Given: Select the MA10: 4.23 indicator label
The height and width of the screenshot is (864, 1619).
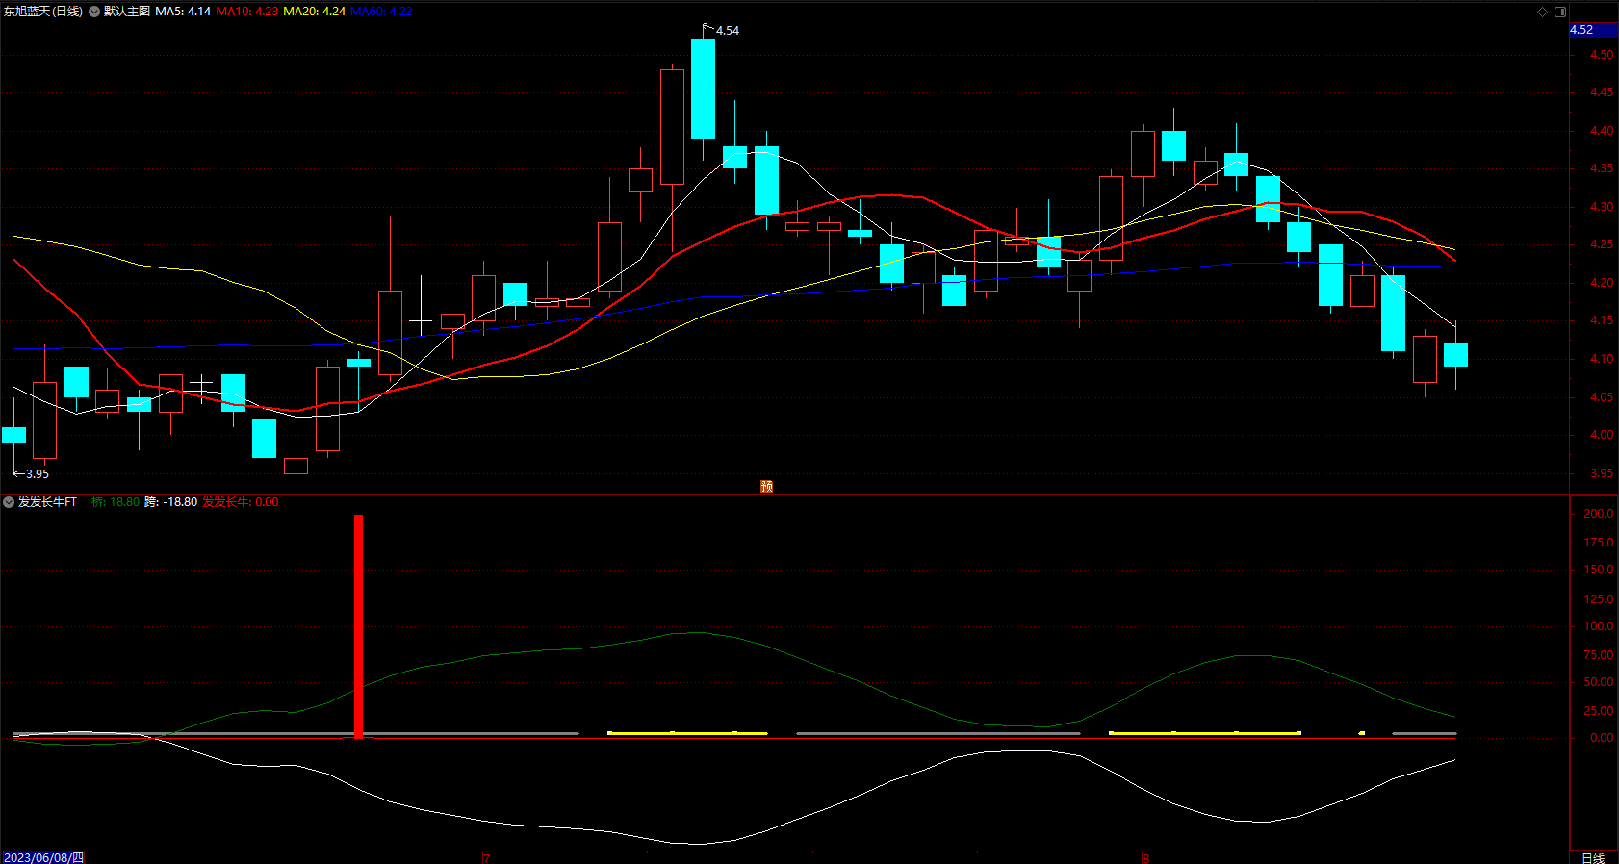Looking at the screenshot, I should click(x=246, y=12).
